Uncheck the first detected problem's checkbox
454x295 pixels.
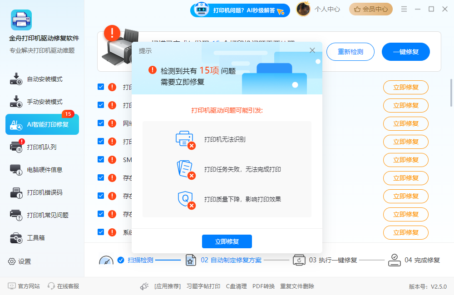[x=100, y=87]
